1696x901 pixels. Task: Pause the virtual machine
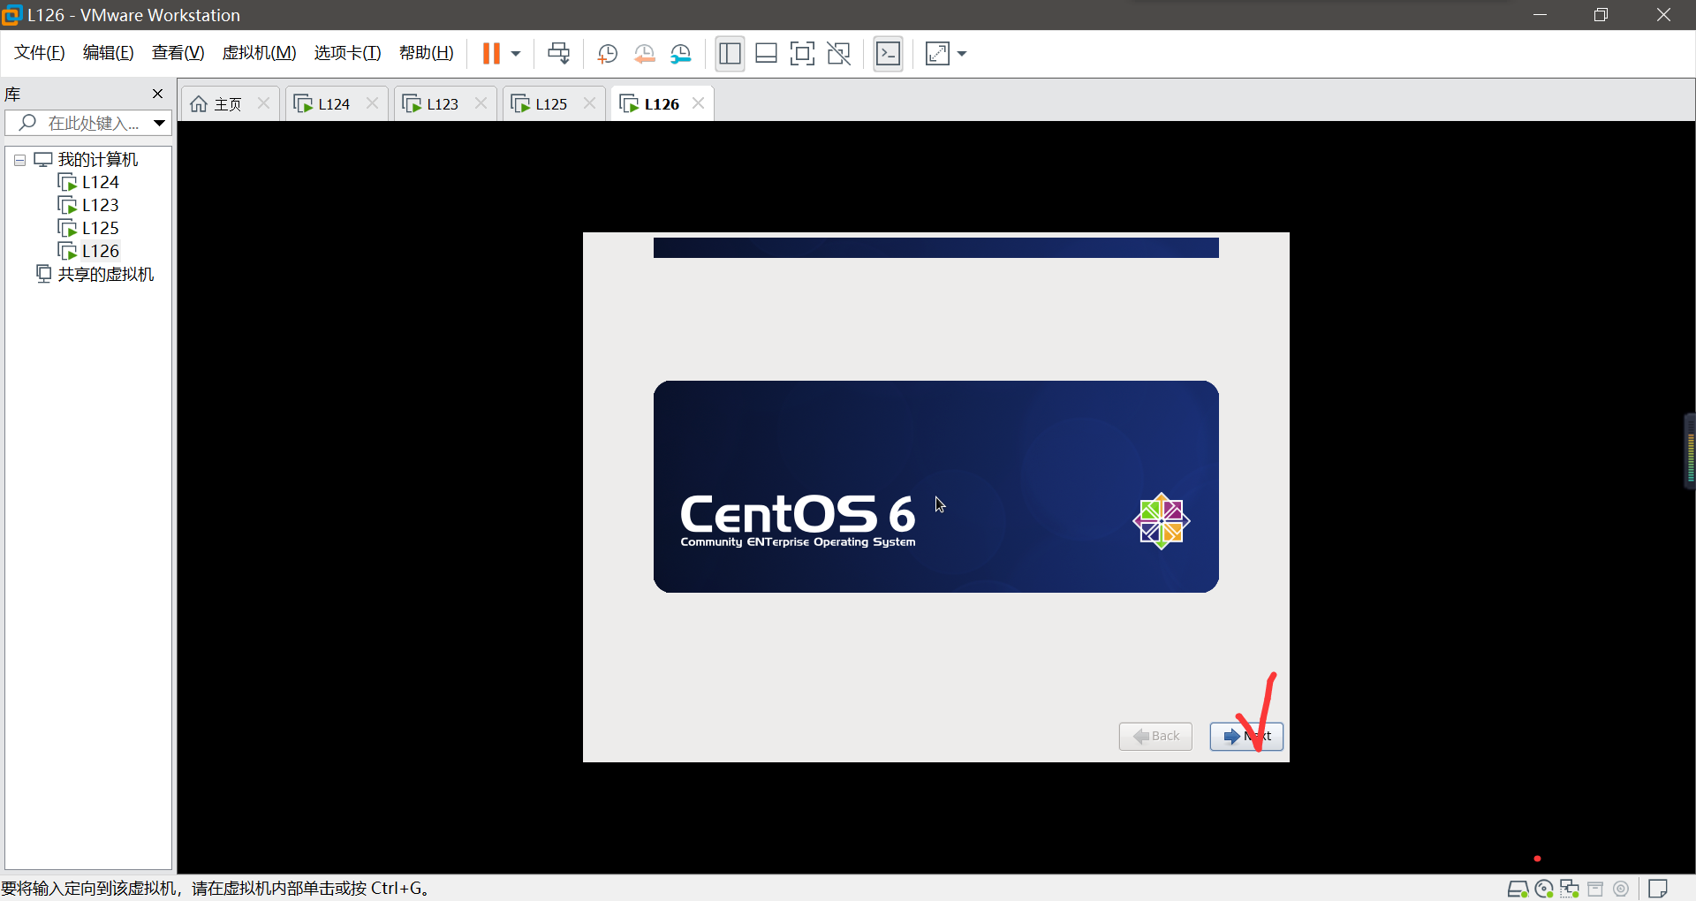point(491,54)
